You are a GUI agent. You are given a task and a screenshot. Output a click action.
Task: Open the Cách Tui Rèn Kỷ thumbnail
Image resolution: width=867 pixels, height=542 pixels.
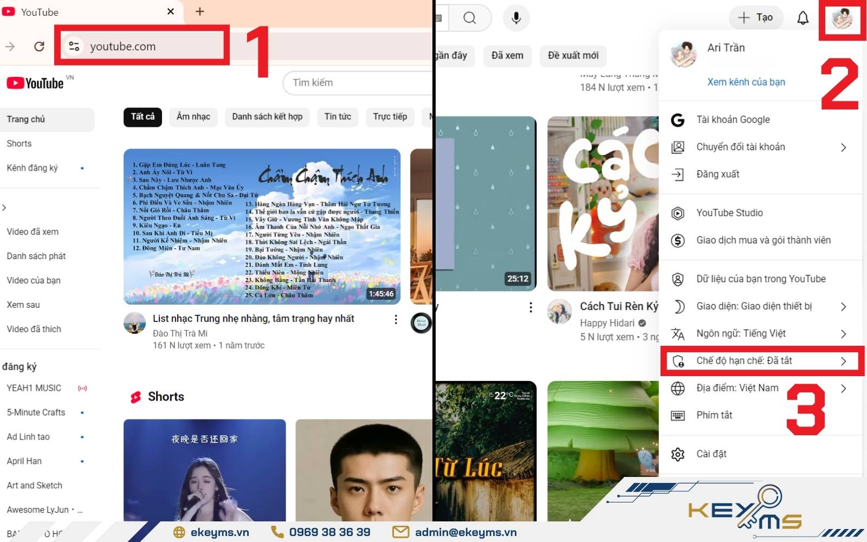(x=603, y=204)
